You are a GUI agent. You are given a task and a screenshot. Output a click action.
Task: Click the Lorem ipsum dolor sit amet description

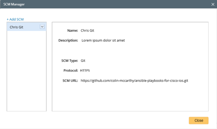[103, 40]
